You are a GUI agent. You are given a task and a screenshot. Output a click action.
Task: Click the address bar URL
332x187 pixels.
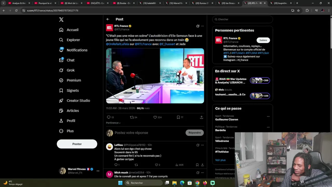tap(53, 10)
